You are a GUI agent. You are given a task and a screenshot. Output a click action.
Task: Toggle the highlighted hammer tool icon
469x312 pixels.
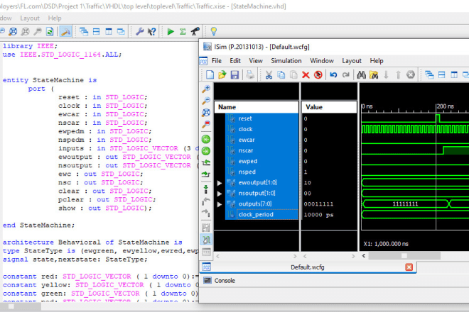[65, 31]
